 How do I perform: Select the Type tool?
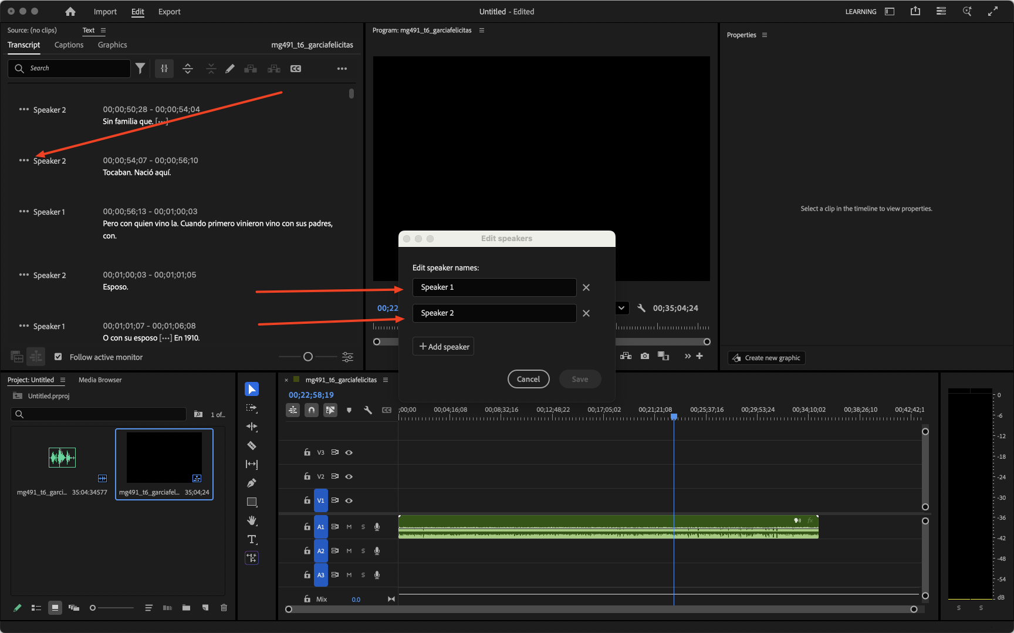point(252,540)
